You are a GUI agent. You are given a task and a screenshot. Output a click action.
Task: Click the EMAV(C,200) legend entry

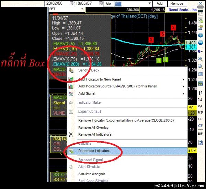tap(77, 64)
